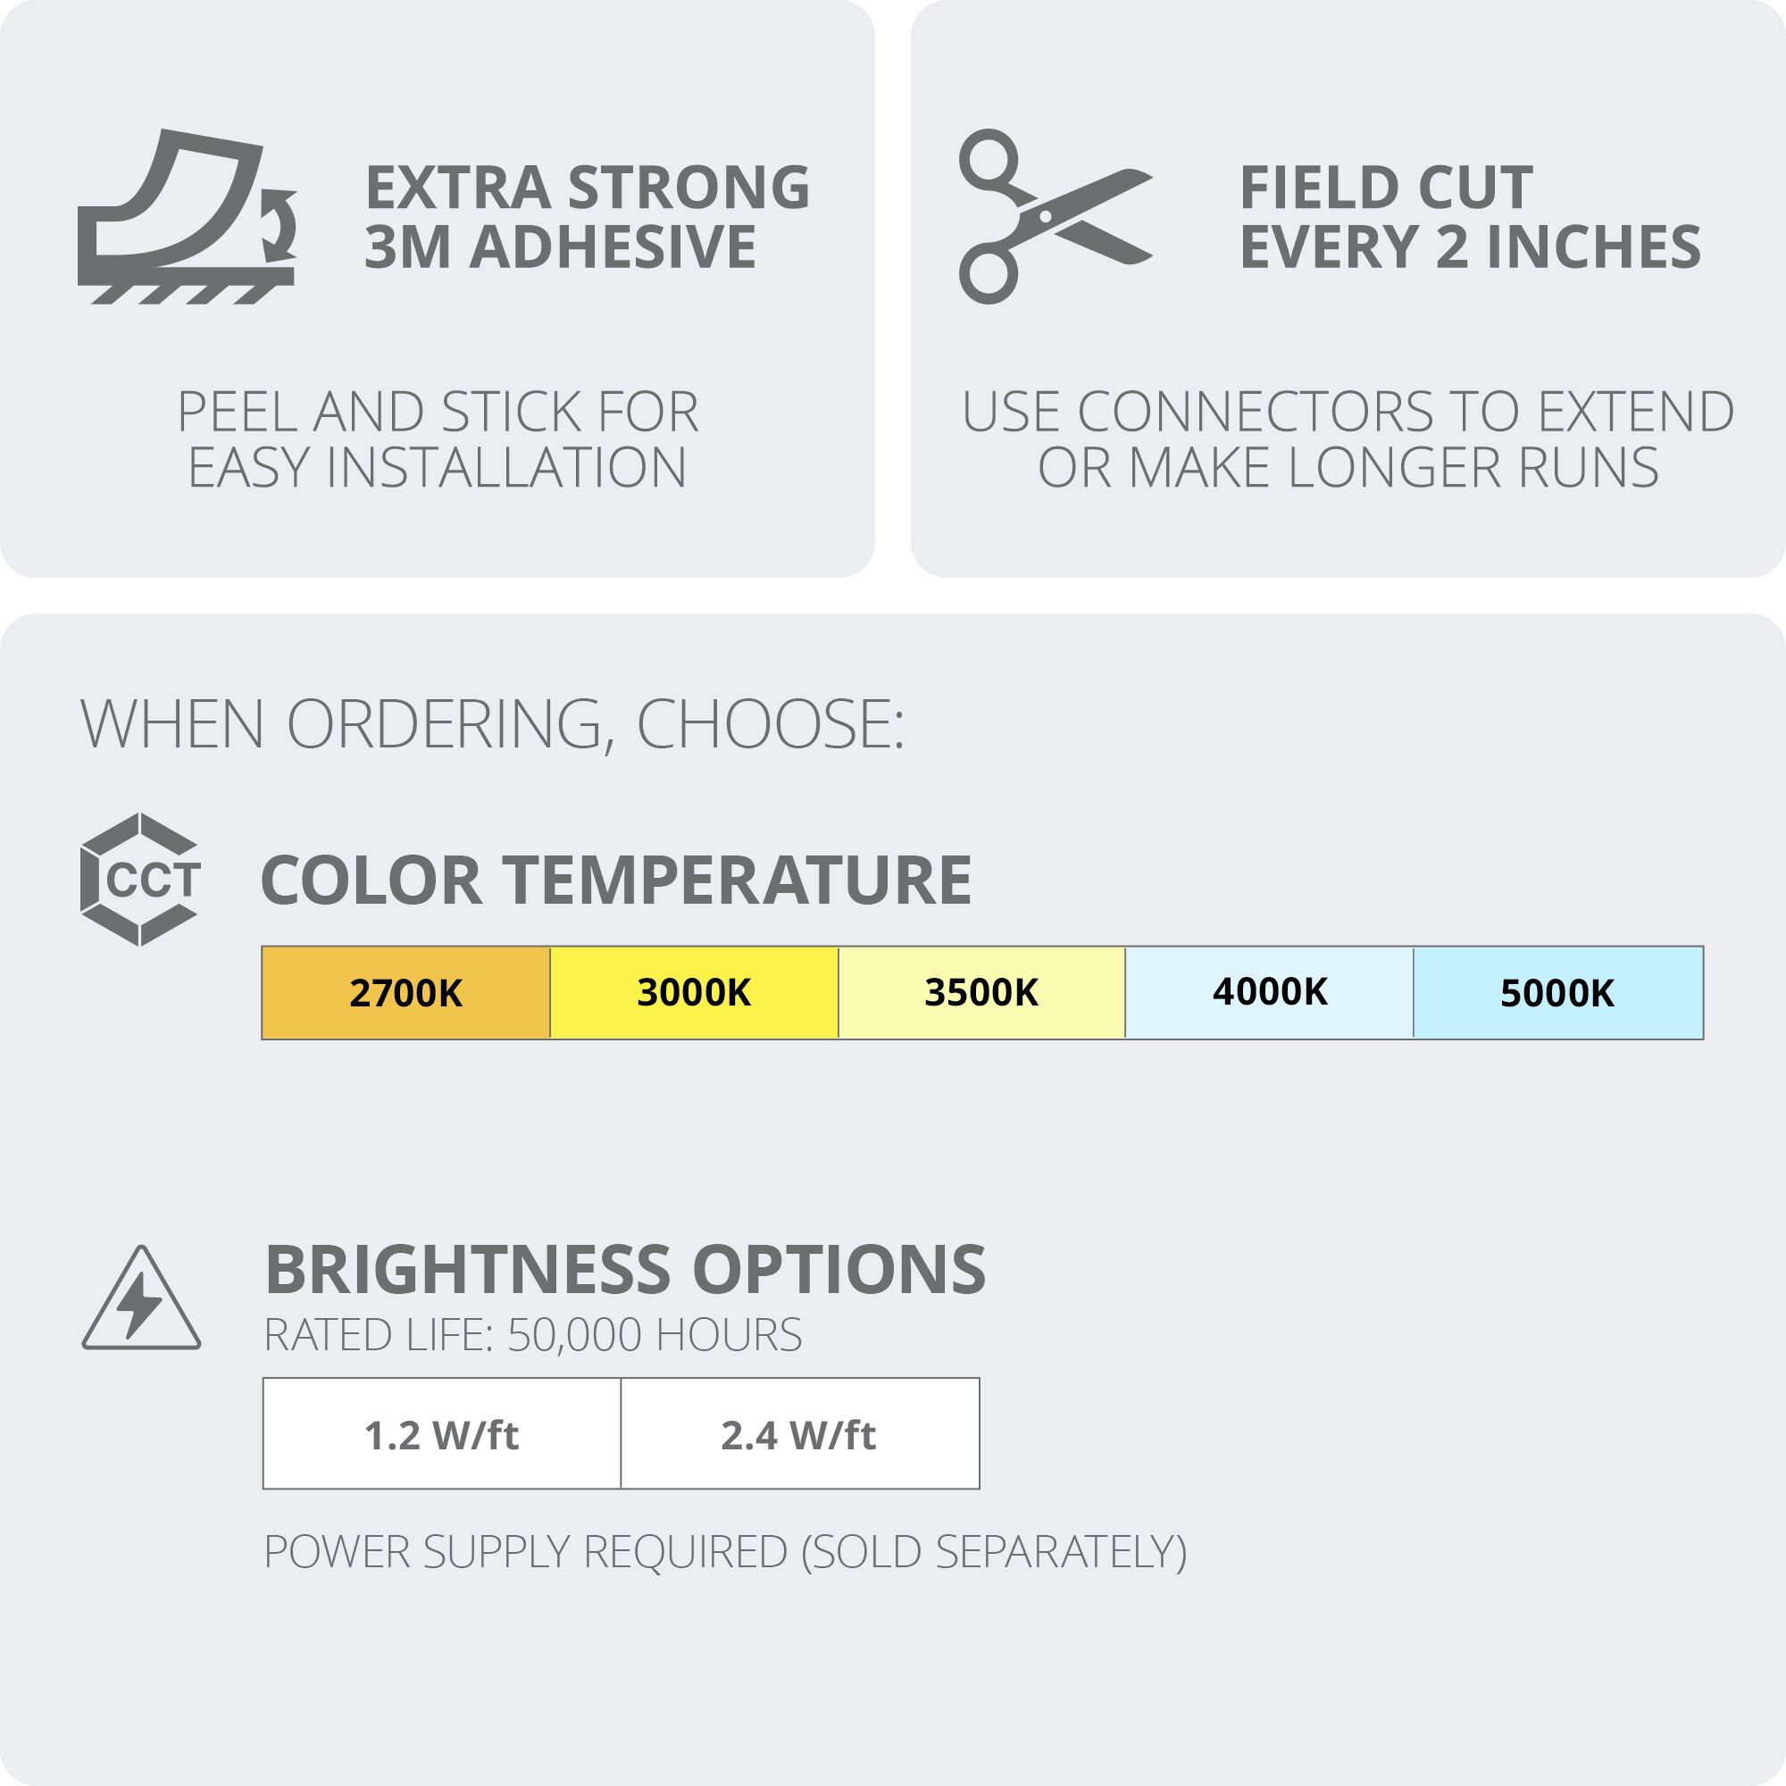Click the Use Connectors to Extend text
Viewport: 1786px width, 1786px height.
point(1348,439)
